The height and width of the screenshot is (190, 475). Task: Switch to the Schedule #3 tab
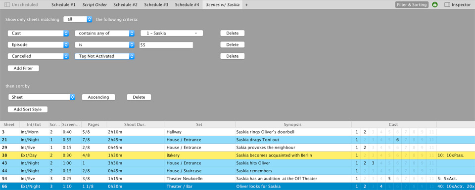pyautogui.click(x=156, y=4)
